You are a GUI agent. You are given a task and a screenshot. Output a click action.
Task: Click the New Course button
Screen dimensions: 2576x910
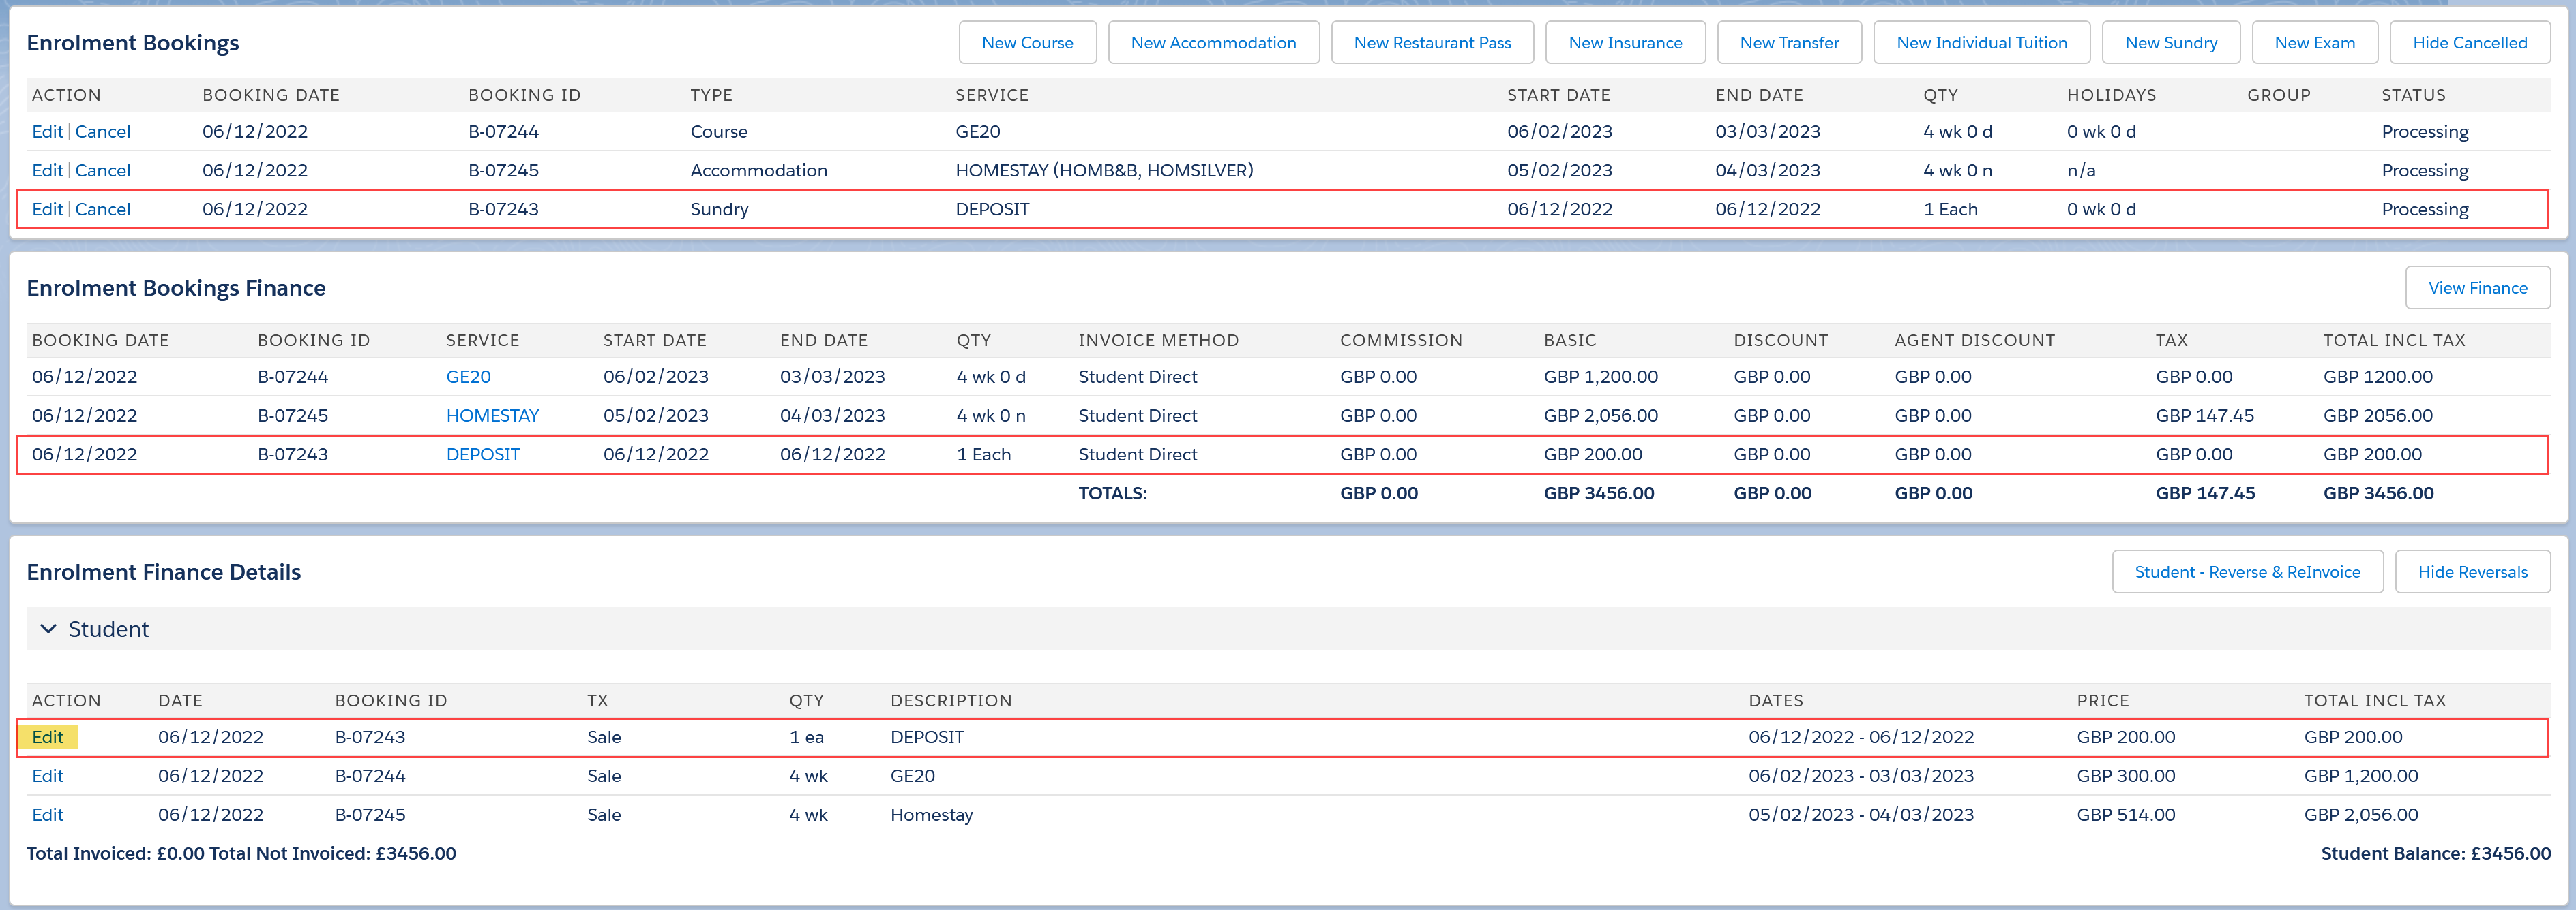[1027, 43]
